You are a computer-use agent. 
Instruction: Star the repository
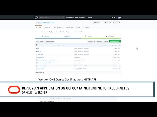point(107,23)
